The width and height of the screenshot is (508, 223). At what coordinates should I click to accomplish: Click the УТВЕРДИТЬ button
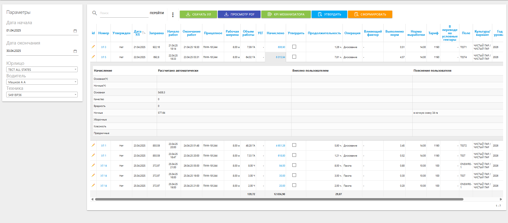329,14
